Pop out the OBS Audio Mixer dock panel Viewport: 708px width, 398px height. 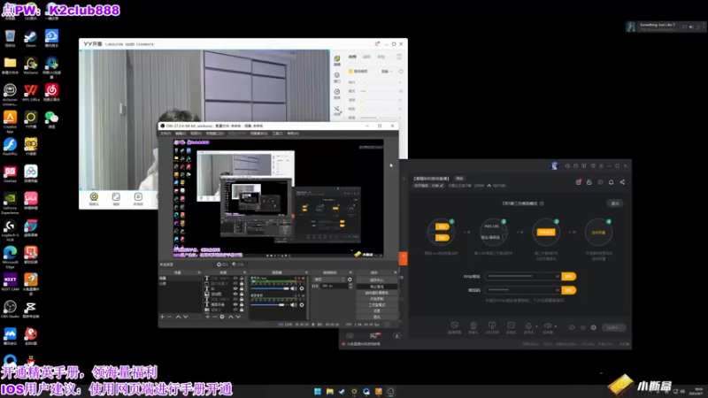[x=306, y=272]
